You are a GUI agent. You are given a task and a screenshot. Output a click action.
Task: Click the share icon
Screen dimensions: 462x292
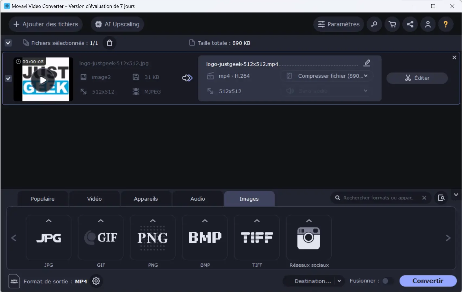pyautogui.click(x=410, y=24)
